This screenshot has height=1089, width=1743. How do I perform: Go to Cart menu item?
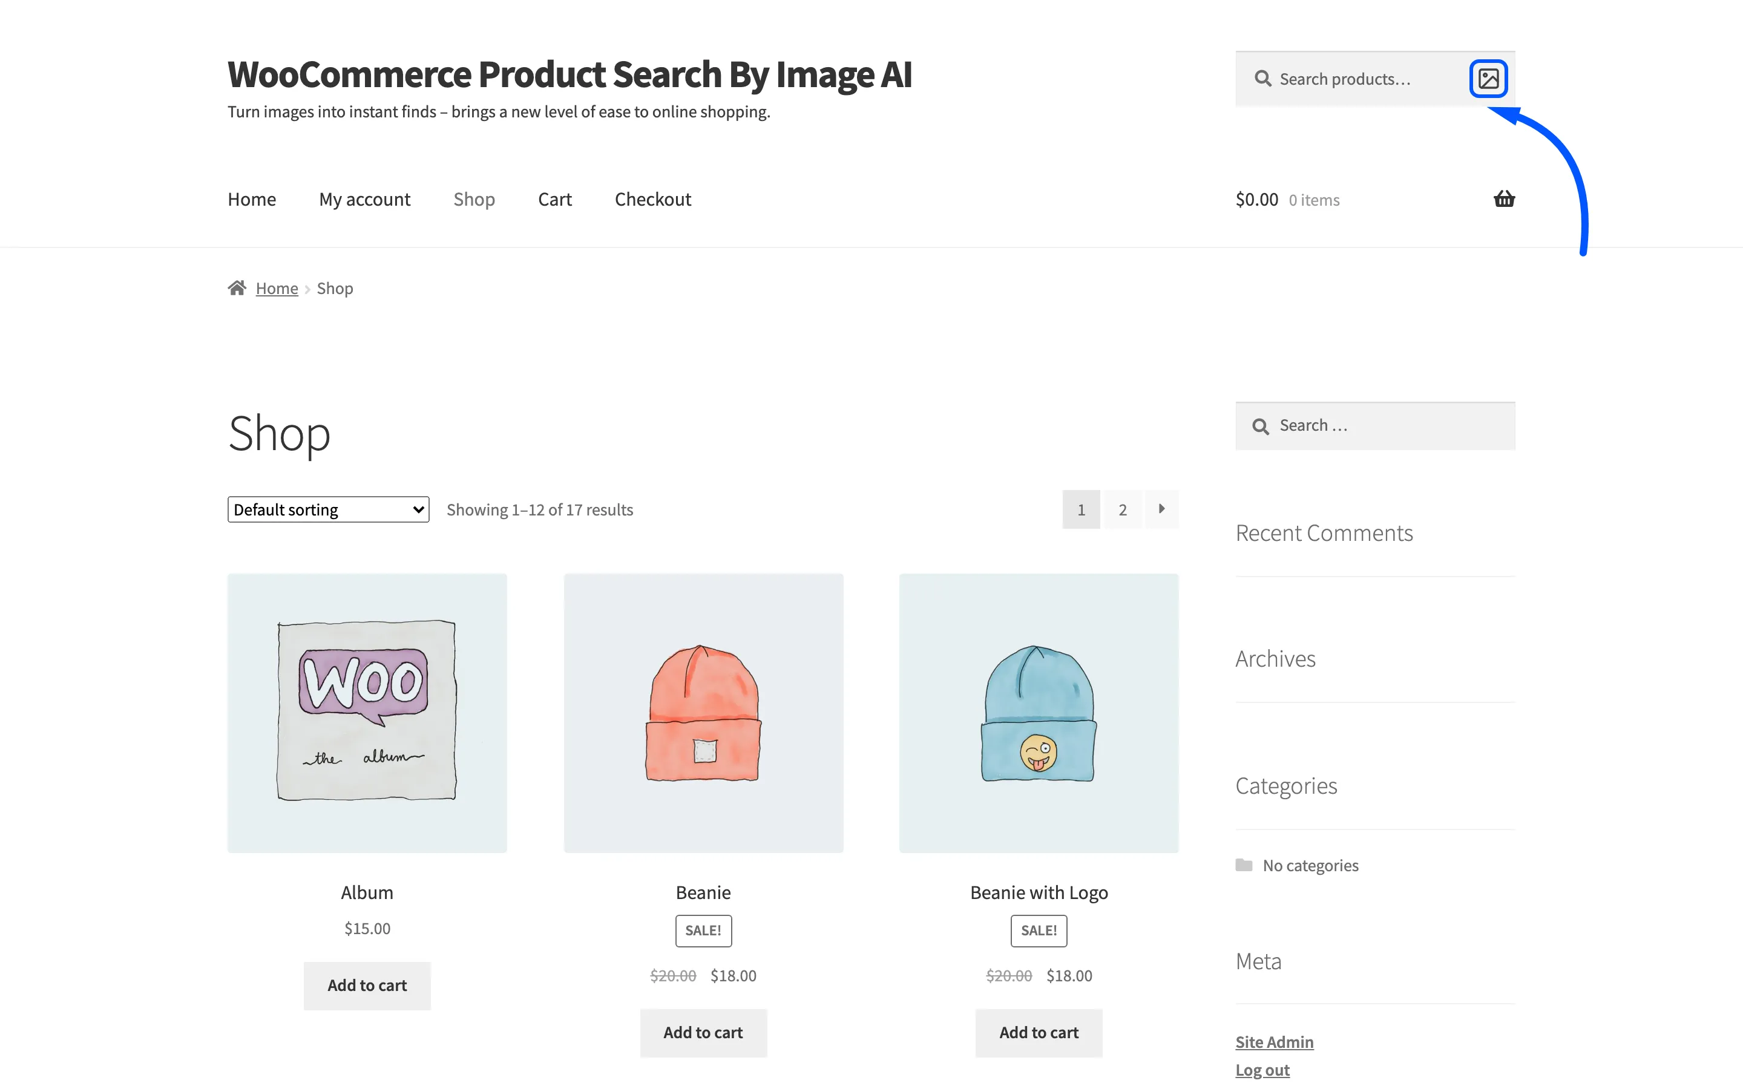pos(554,200)
